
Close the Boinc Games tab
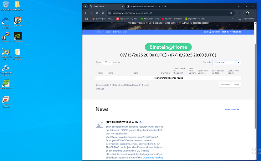point(122,6)
